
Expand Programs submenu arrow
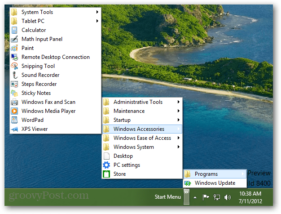click(x=243, y=174)
